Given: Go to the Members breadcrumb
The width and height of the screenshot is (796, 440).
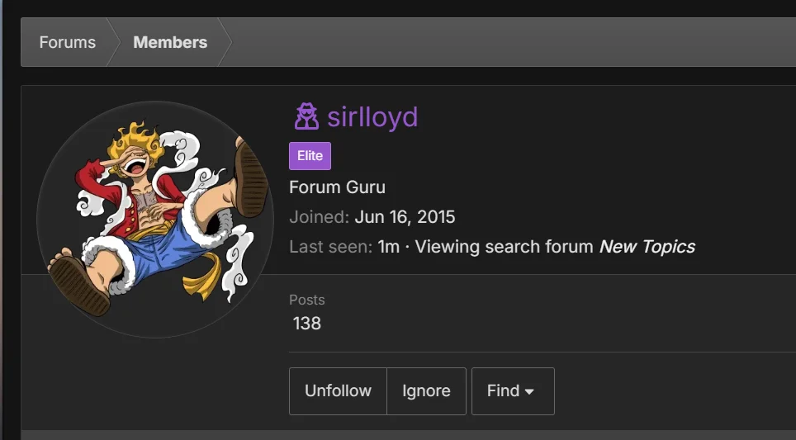Looking at the screenshot, I should click(170, 42).
